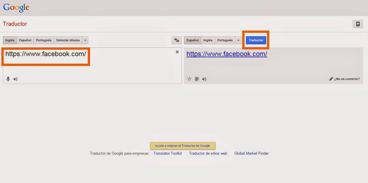368x183 pixels.
Task: Click the microphone voice input icon
Action: point(8,79)
